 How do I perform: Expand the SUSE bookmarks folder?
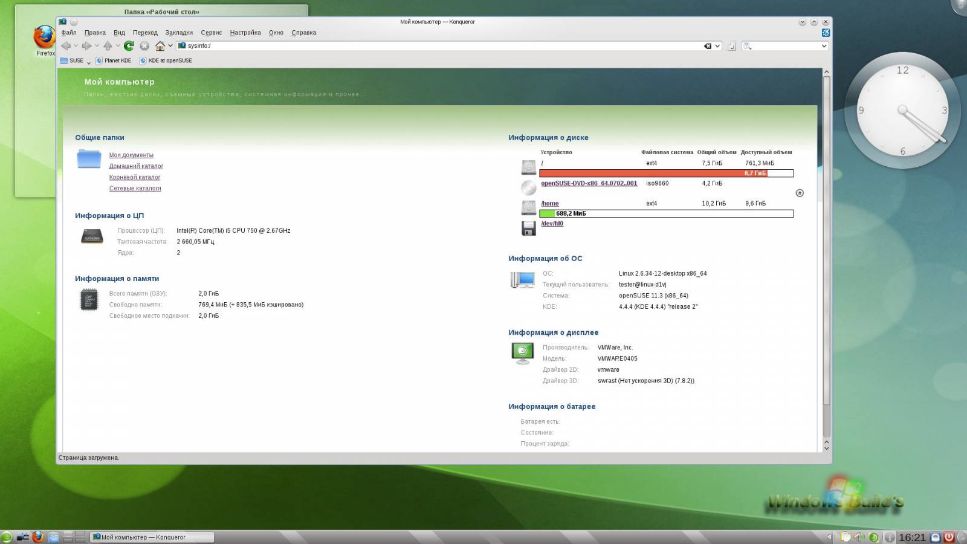[x=76, y=60]
